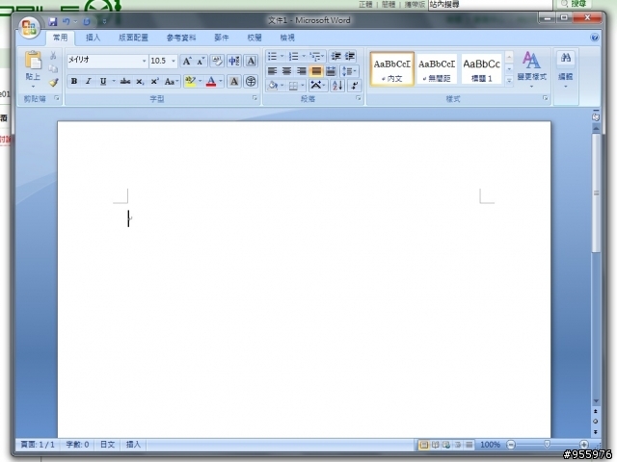The image size is (617, 462).
Task: Click the zoom slider handle
Action: point(547,445)
